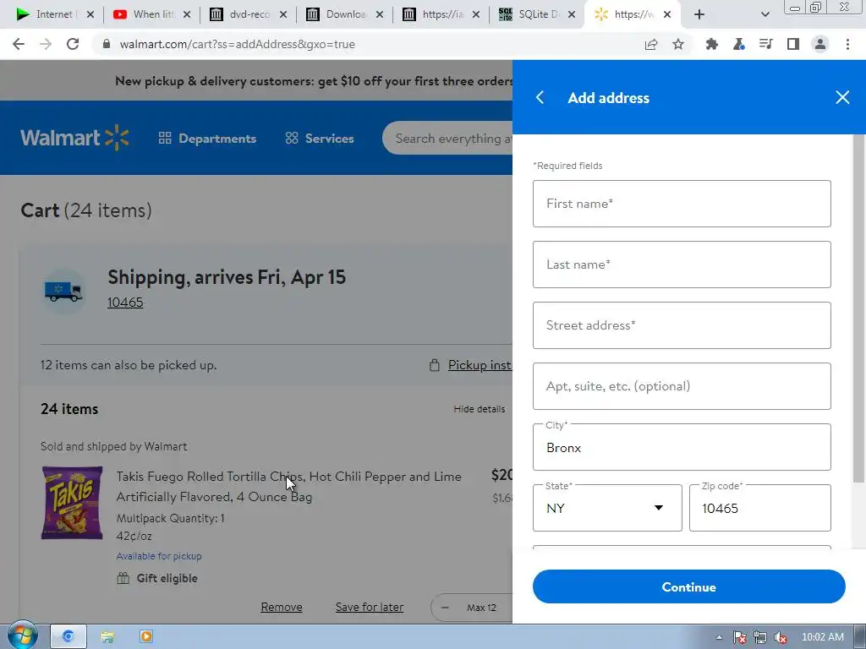The image size is (866, 649).
Task: Click the Add address panel scrollbar
Action: click(x=858, y=309)
